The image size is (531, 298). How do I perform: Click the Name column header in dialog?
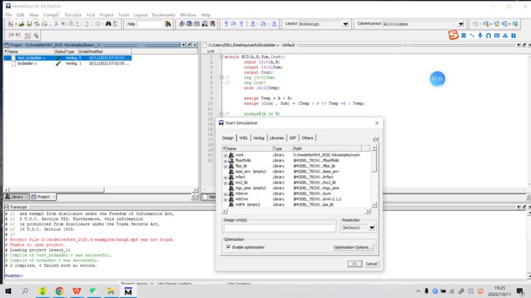point(248,148)
